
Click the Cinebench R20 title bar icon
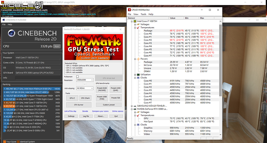(4, 20)
